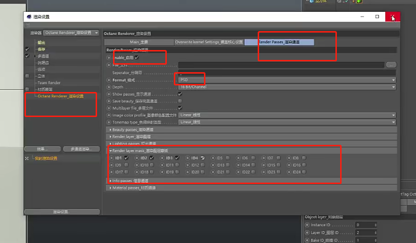Click the browse ... button for File
This screenshot has height=243, width=416.
[391, 65]
